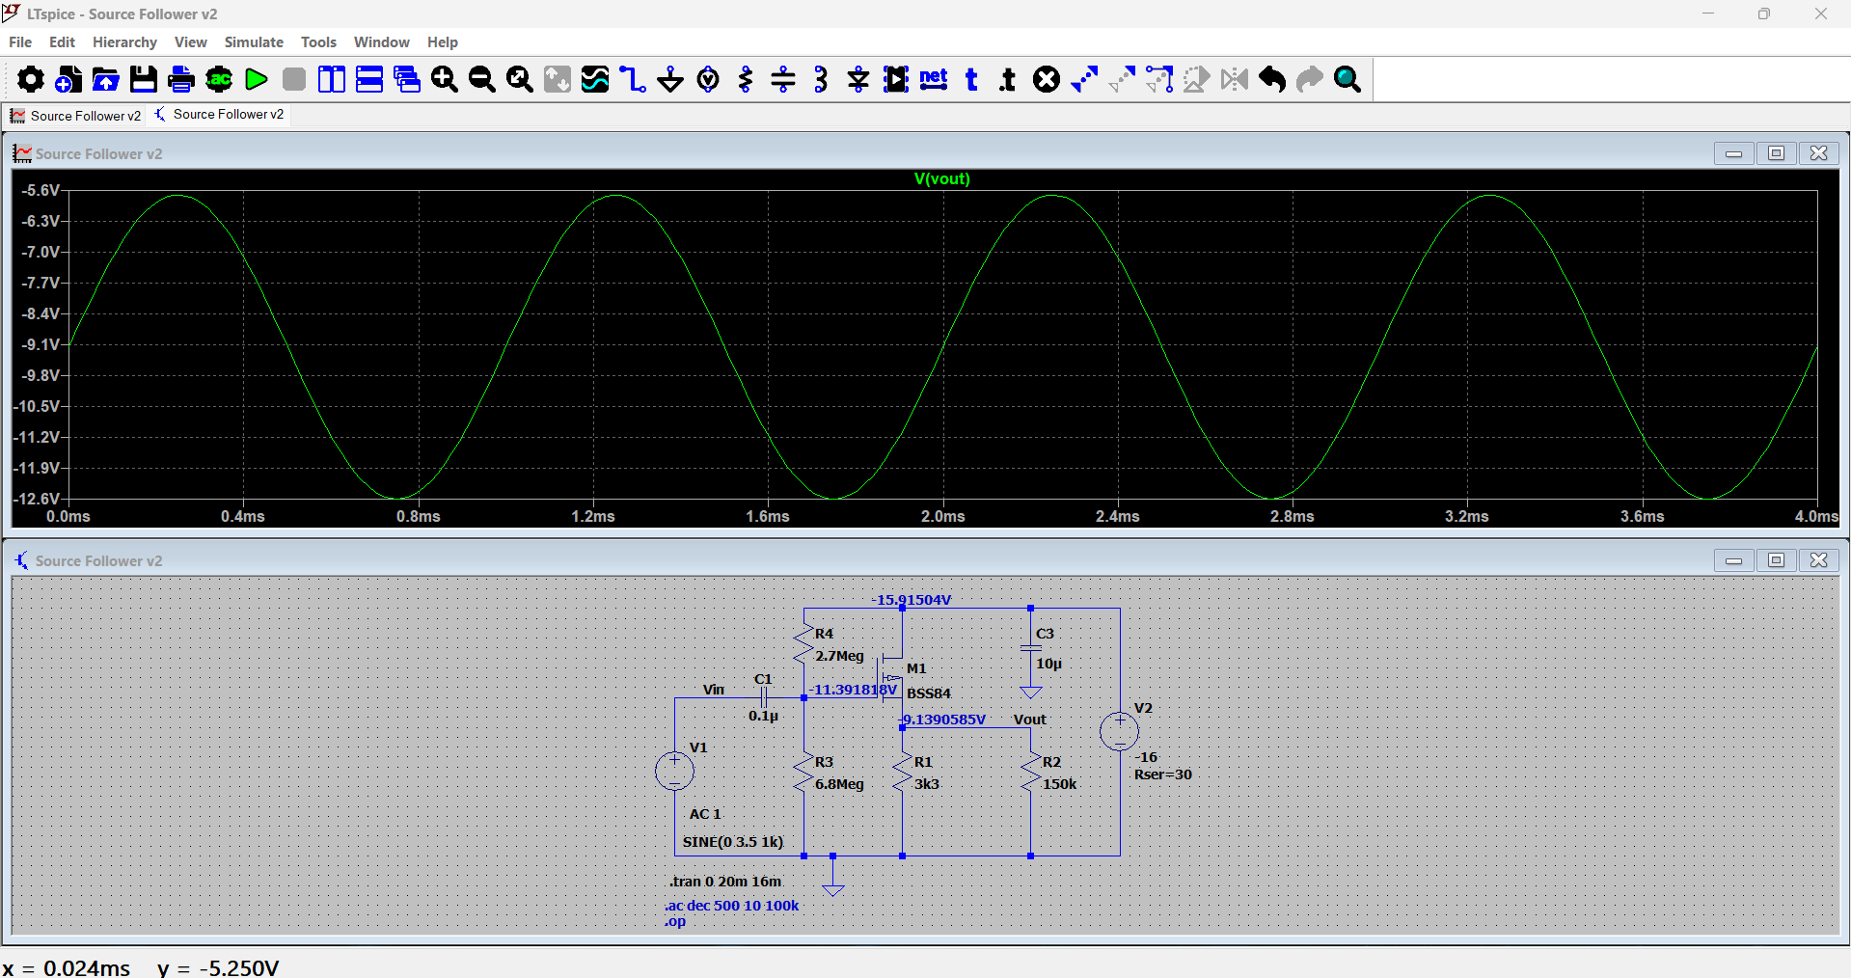Select the Net label tool
This screenshot has width=1851, height=978.
934,79
